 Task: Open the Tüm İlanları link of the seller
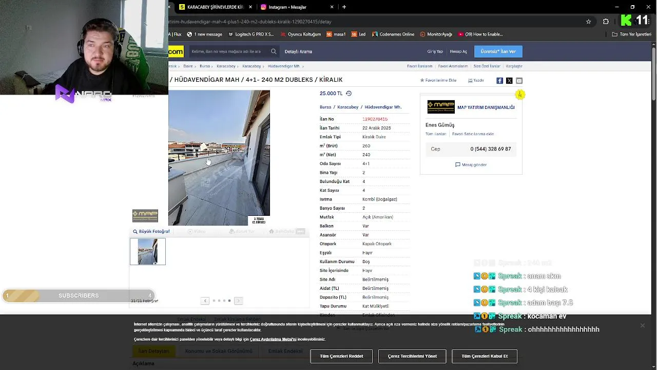pyautogui.click(x=436, y=134)
